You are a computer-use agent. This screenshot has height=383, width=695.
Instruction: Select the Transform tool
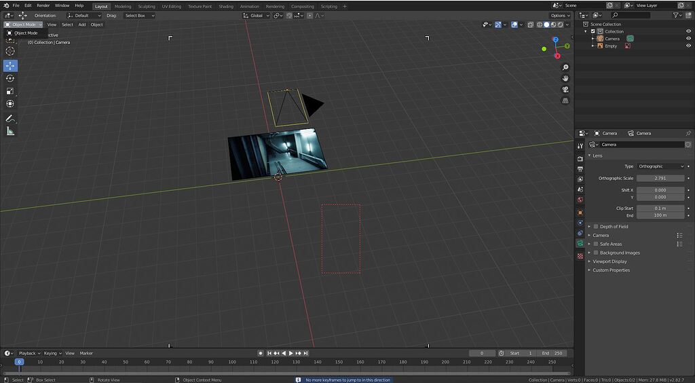click(10, 103)
